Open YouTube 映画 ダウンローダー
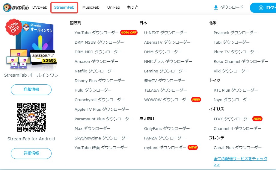 tap(101, 148)
